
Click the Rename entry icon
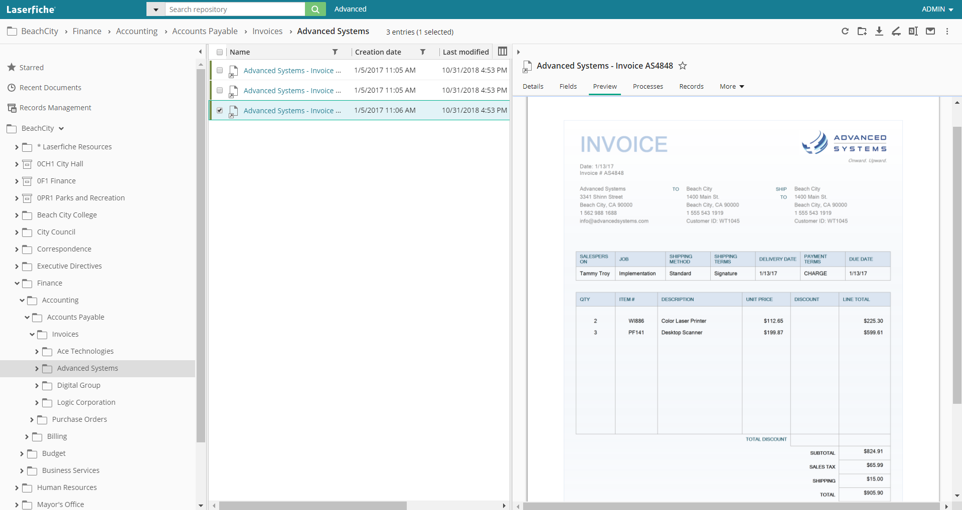(x=913, y=31)
